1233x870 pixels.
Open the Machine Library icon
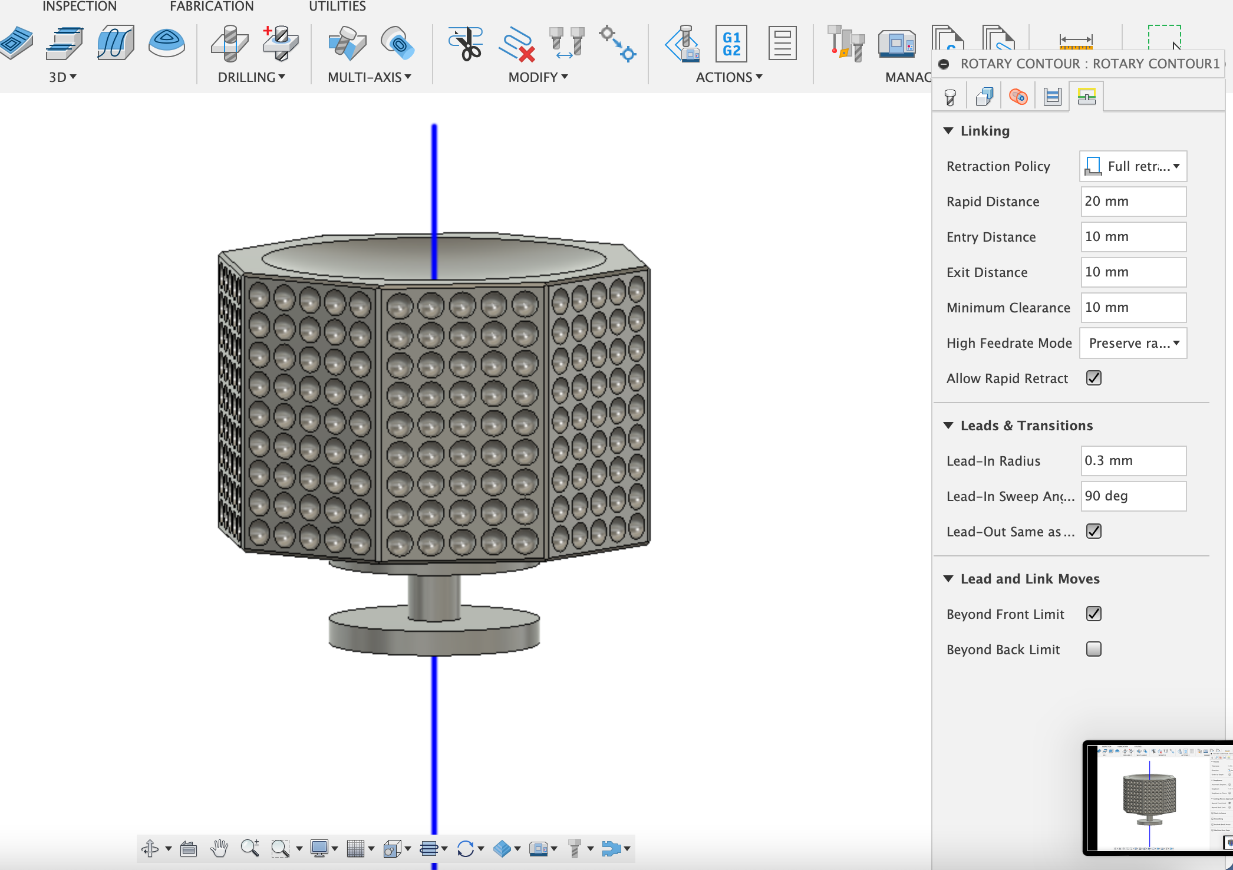pos(896,43)
